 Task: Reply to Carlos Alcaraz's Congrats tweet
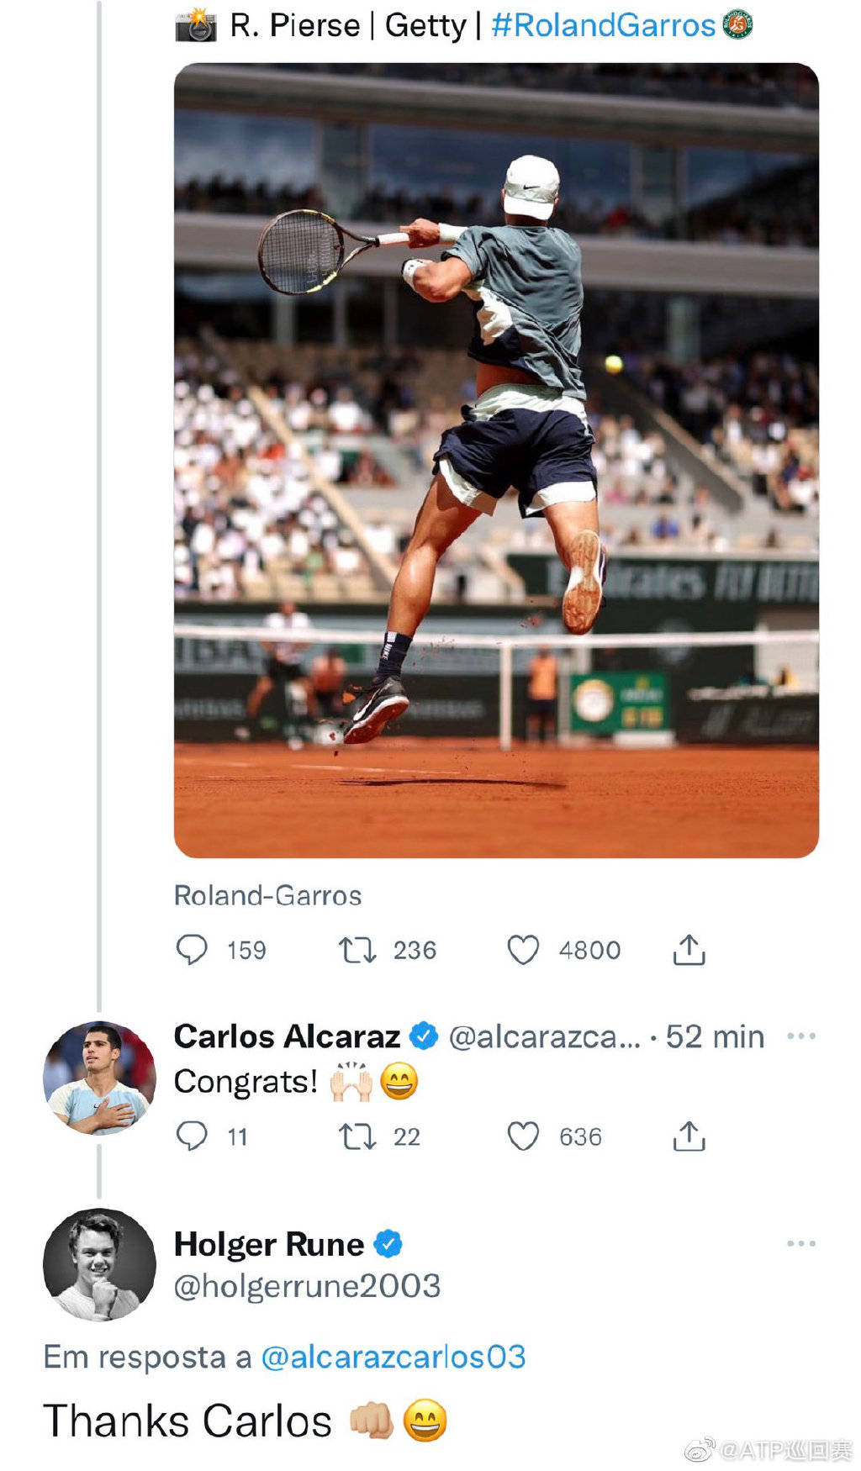[x=192, y=1136]
